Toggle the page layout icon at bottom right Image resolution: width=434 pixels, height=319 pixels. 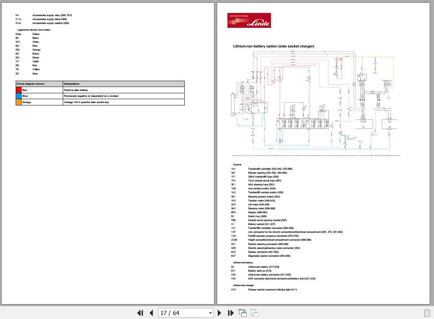pyautogui.click(x=427, y=313)
